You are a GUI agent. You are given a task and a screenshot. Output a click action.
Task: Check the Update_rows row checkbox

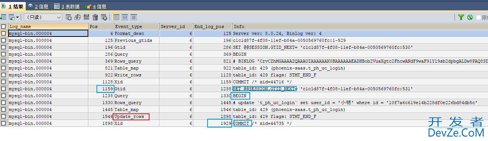[x=3, y=116]
